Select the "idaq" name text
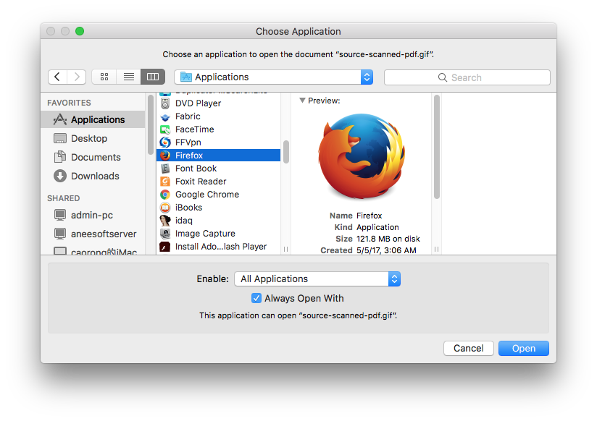The image size is (597, 421). click(183, 221)
